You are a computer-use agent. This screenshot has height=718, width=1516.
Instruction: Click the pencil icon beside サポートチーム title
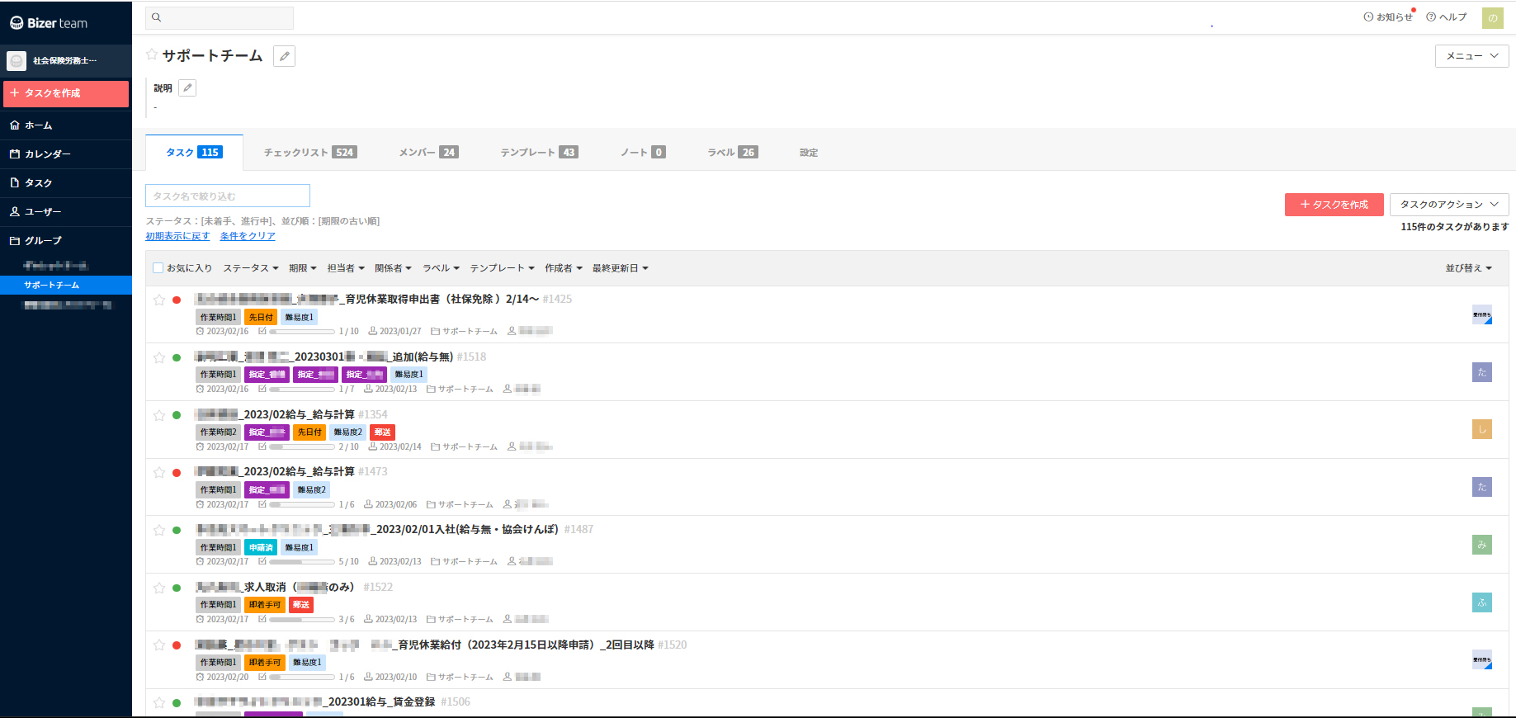tap(284, 56)
